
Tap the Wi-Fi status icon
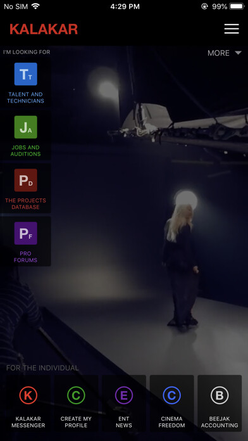pos(35,6)
